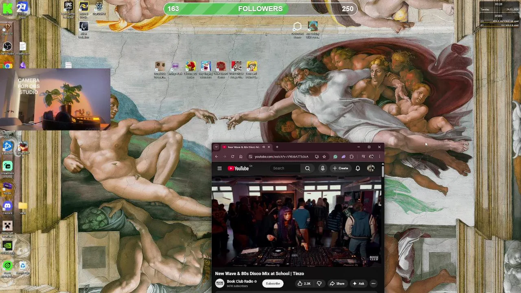Open the Alien Isolation desktop shortcut
The height and width of the screenshot is (293, 521).
click(x=83, y=29)
